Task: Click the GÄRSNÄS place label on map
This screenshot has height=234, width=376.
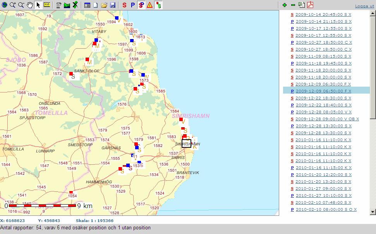Action: tap(111, 148)
